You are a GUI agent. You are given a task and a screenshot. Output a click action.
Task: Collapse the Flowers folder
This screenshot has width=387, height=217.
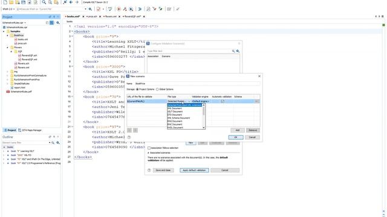pos(7,48)
